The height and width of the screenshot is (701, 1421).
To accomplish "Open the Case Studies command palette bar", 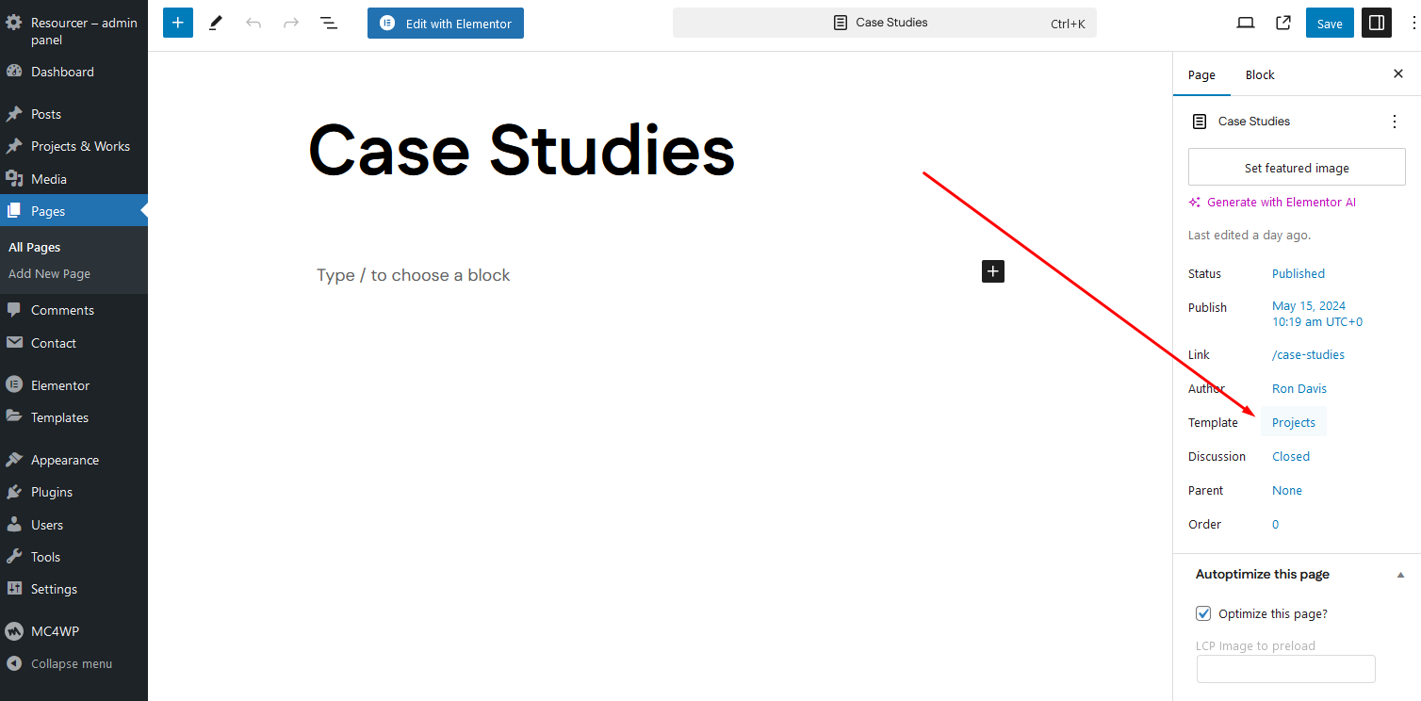I will [x=885, y=23].
